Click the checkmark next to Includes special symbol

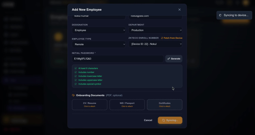(x=76, y=84)
